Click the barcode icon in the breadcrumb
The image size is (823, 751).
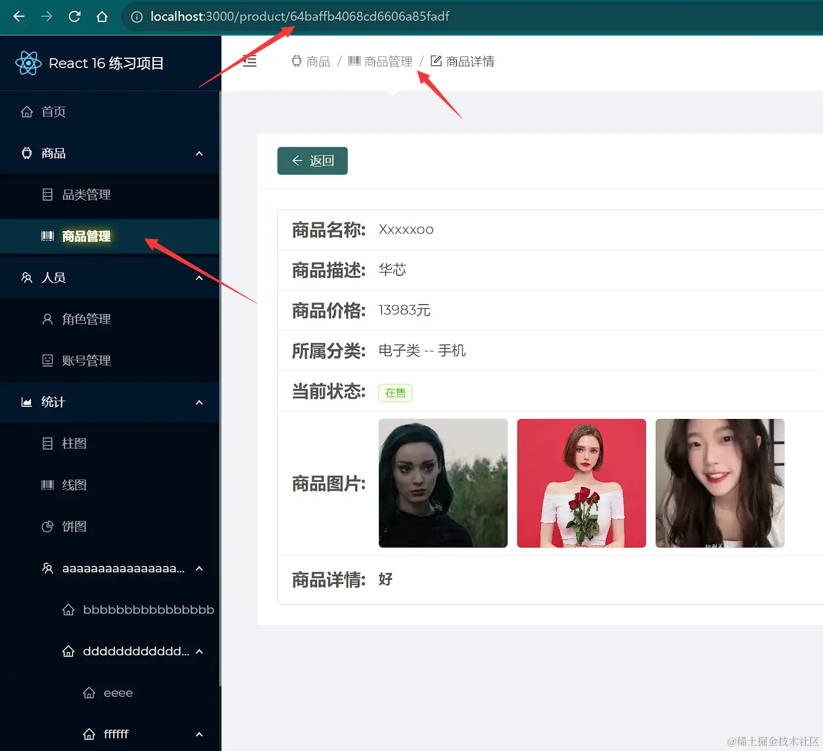(x=354, y=61)
